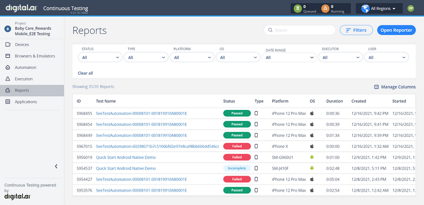
Task: Click the digital.ai logo in header
Action: coord(21,8)
